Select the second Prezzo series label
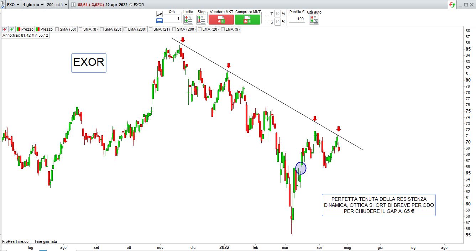476x251 pixels. (44, 29)
